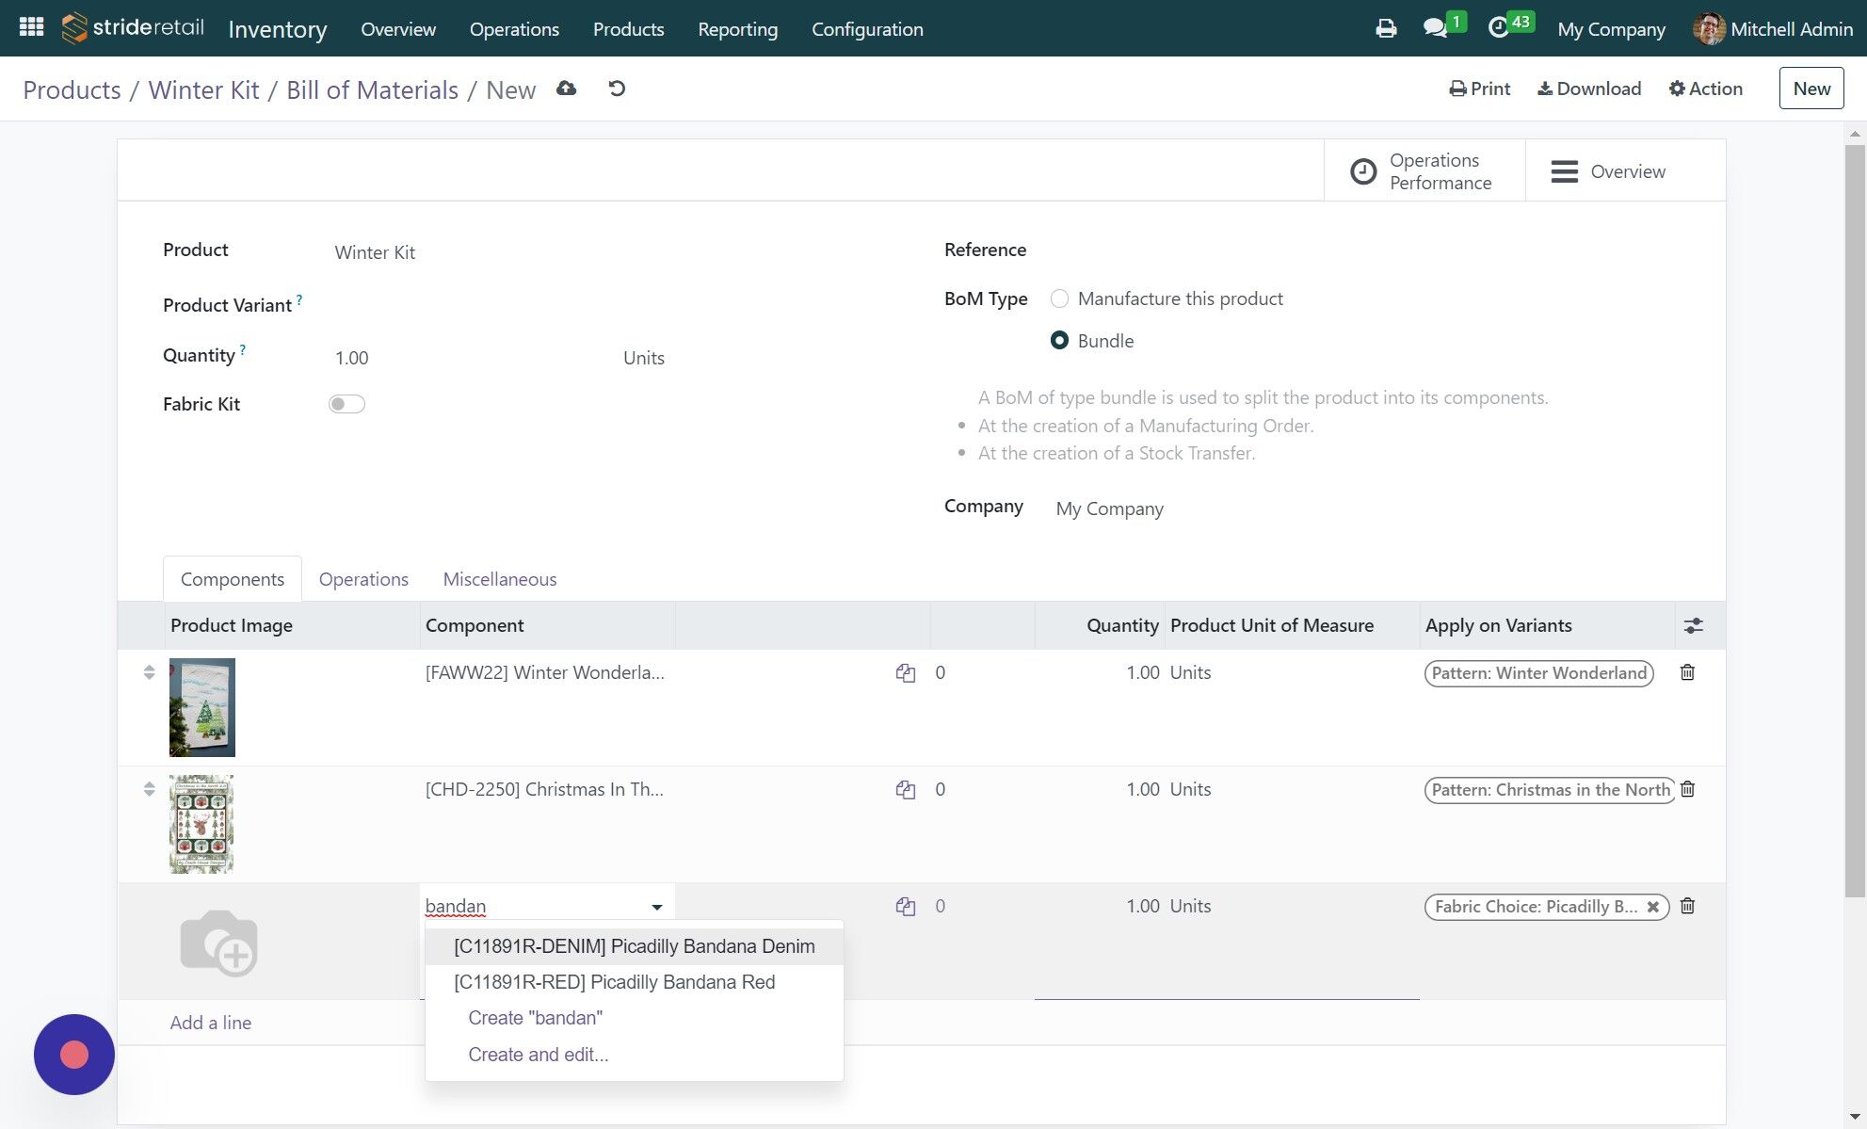This screenshot has width=1867, height=1129.
Task: Open the Mitchell Admin user menu
Action: pos(1773,28)
